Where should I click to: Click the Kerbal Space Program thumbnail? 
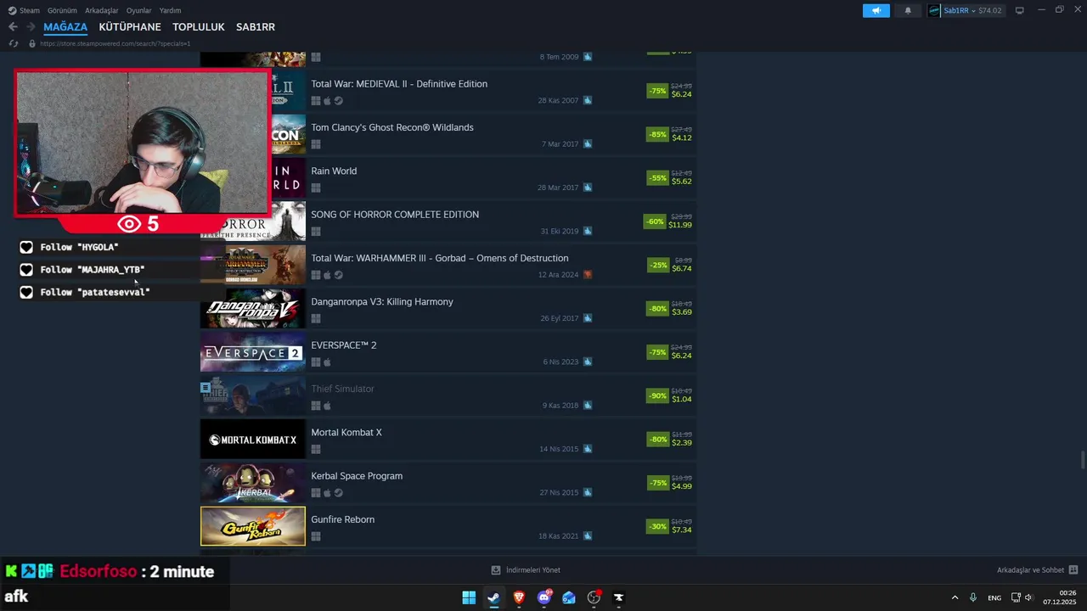(x=252, y=483)
